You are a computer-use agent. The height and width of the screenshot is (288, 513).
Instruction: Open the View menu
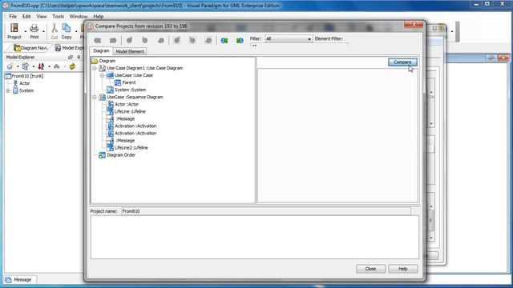tap(42, 16)
